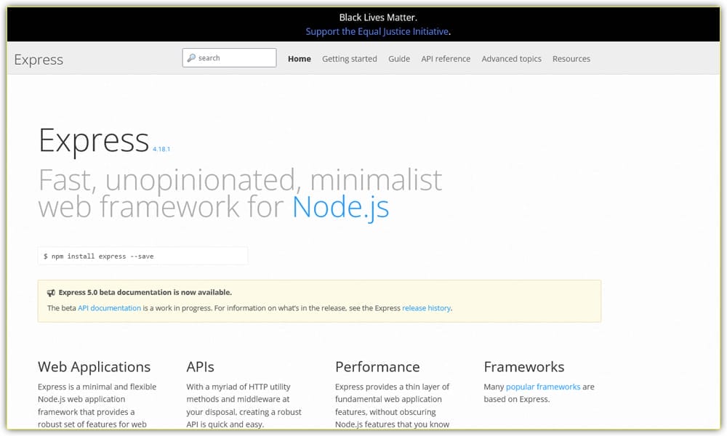727x436 pixels.
Task: Select the Home navigation tab
Action: pos(299,59)
